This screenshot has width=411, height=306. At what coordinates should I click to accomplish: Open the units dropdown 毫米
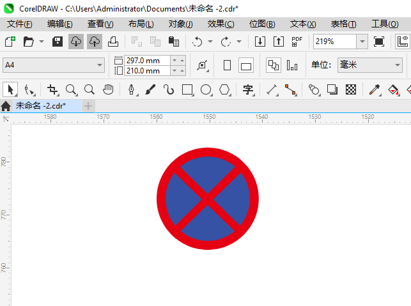370,65
